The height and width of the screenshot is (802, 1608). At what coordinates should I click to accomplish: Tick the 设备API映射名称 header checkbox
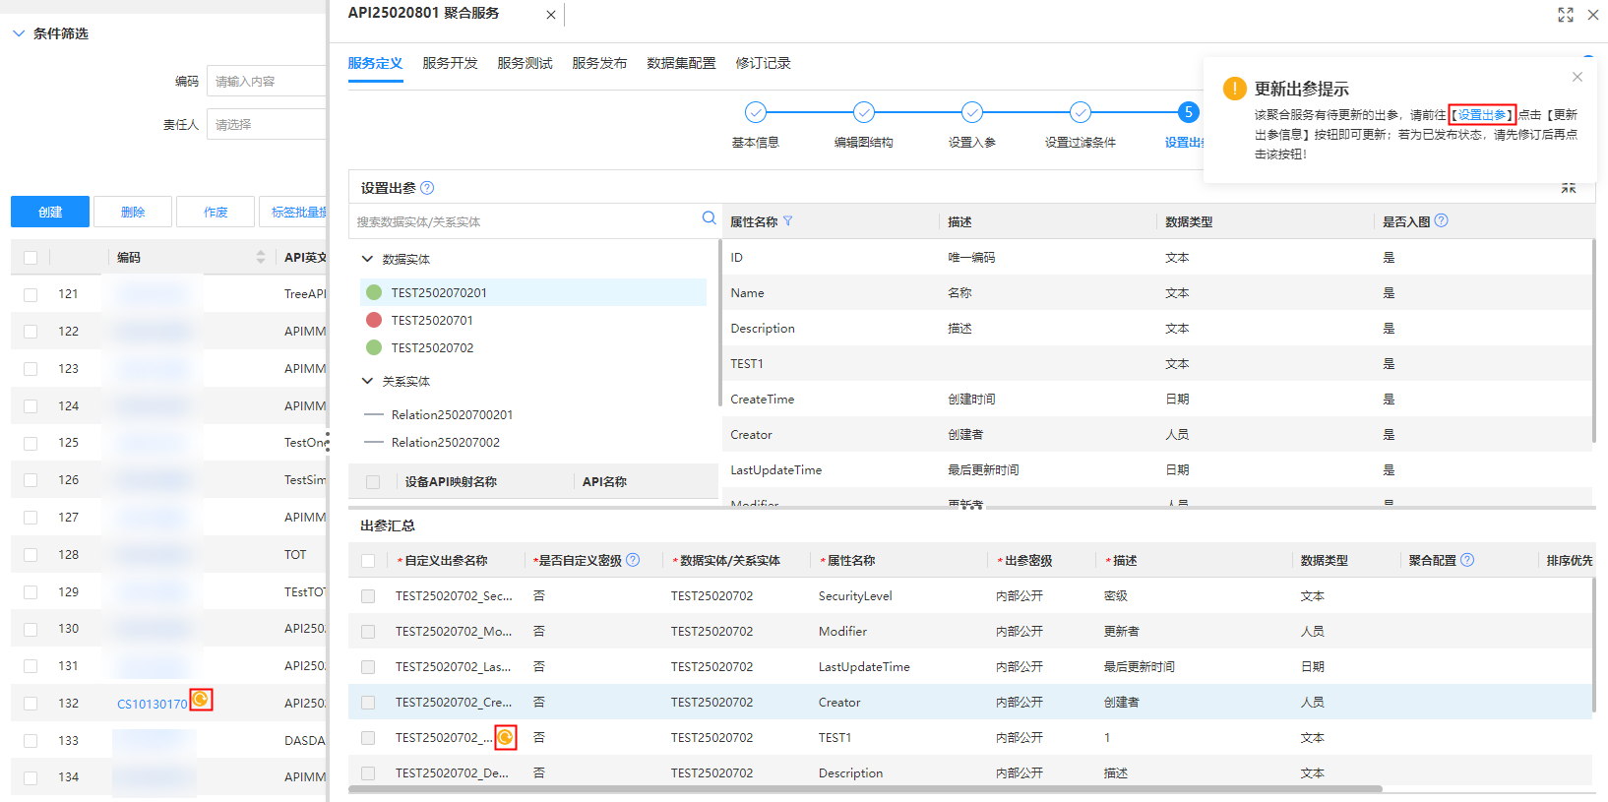click(373, 482)
